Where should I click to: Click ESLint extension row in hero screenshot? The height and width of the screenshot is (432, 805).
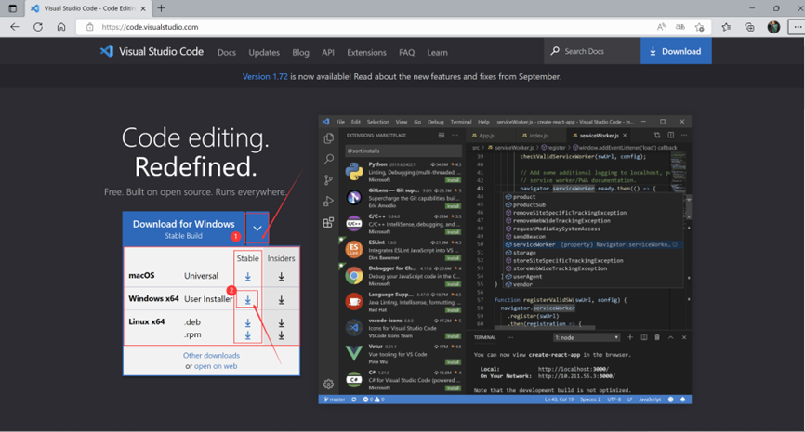[402, 250]
